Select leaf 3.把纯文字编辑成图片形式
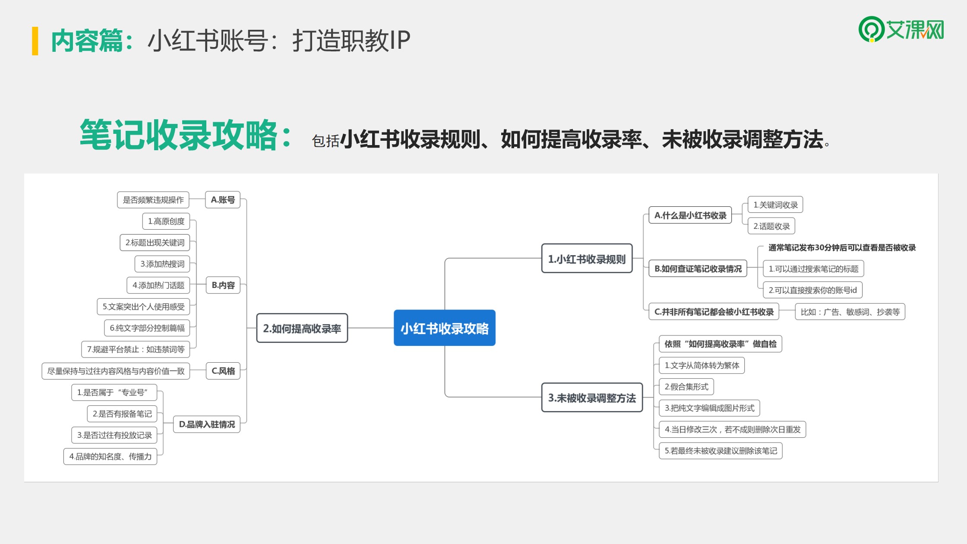Image resolution: width=967 pixels, height=544 pixels. (709, 408)
